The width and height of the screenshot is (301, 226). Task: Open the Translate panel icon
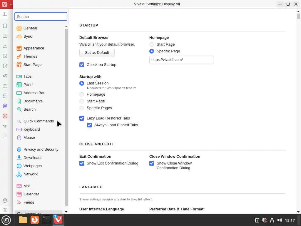click(5, 76)
